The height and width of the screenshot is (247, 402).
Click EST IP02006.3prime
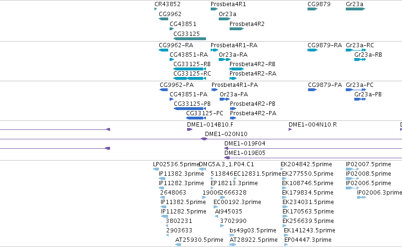pyautogui.click(x=361, y=198)
